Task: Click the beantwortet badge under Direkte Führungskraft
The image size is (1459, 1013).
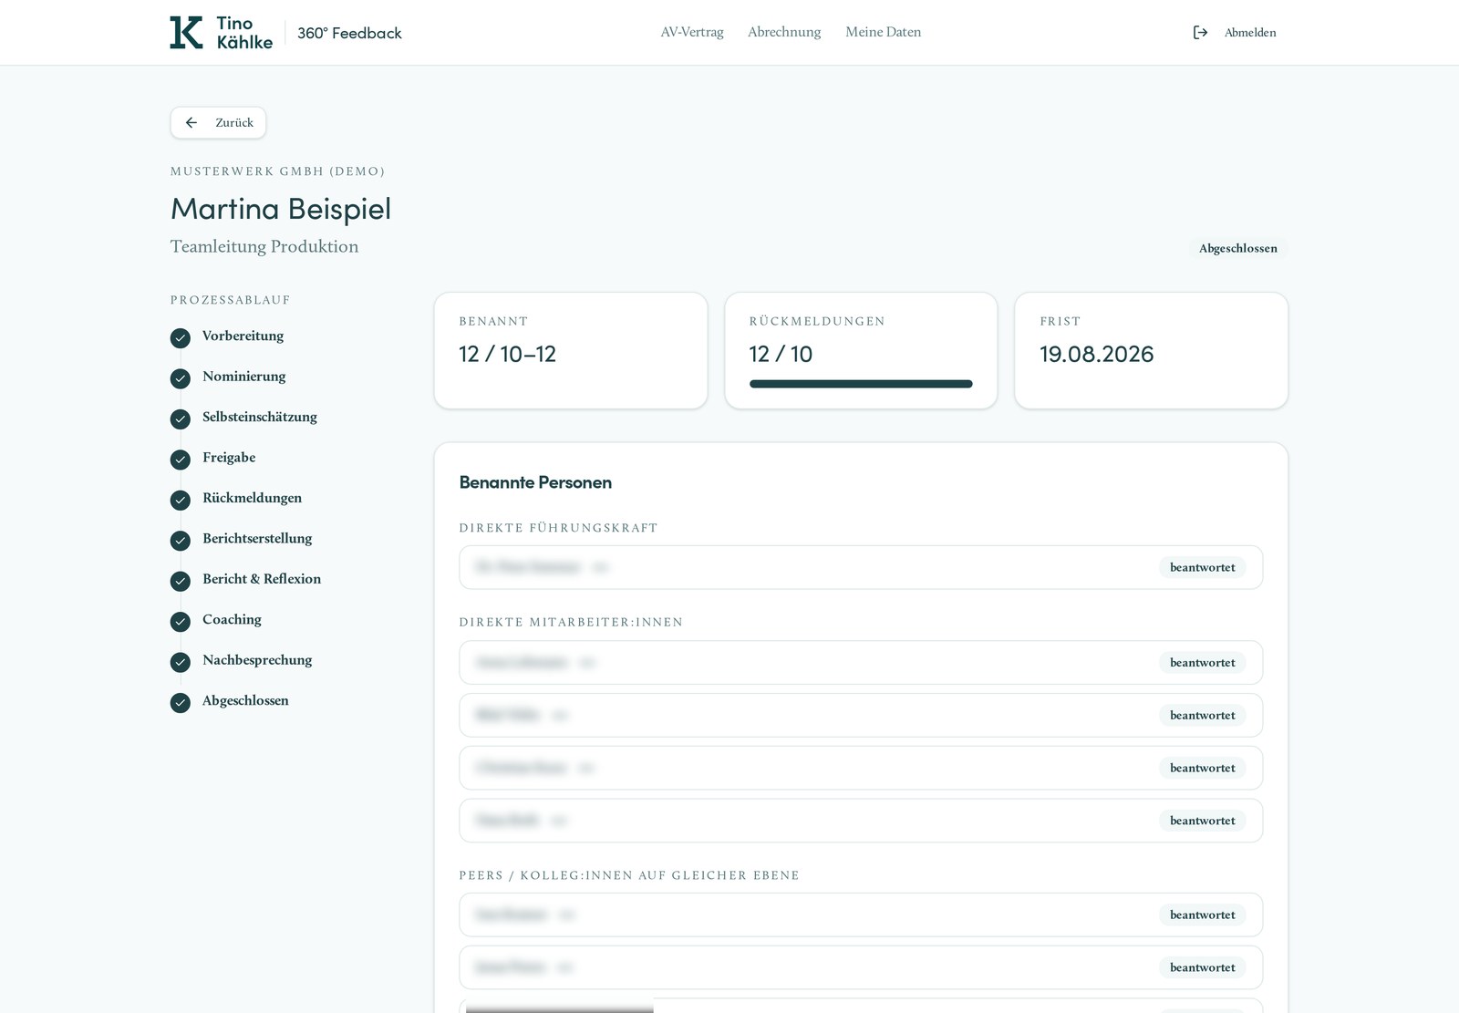Action: (1202, 567)
